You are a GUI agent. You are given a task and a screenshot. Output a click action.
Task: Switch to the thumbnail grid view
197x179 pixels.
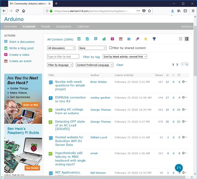click(180, 39)
